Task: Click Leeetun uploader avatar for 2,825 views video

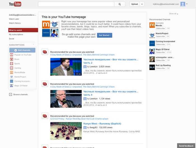Action: pos(85,67)
